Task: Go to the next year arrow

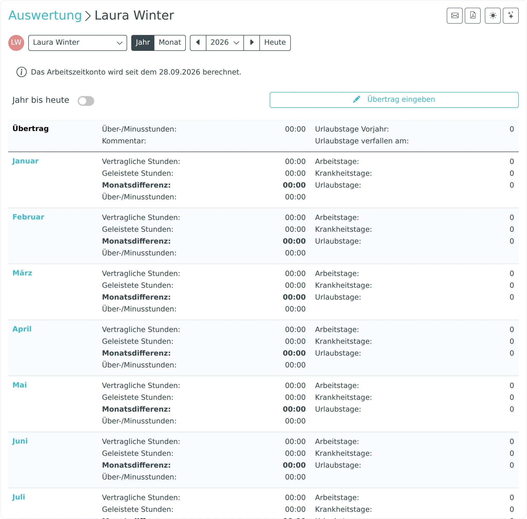Action: coord(251,43)
